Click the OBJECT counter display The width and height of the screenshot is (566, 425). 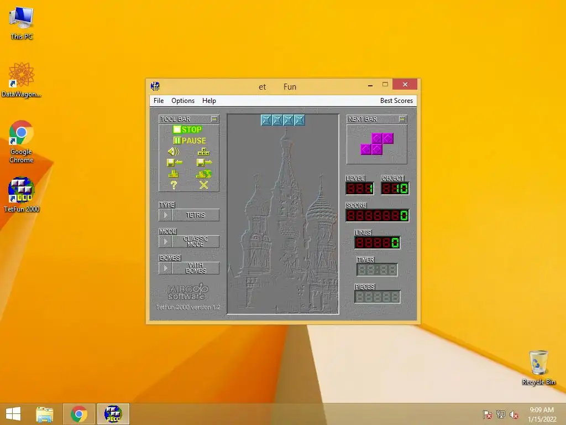pyautogui.click(x=395, y=188)
